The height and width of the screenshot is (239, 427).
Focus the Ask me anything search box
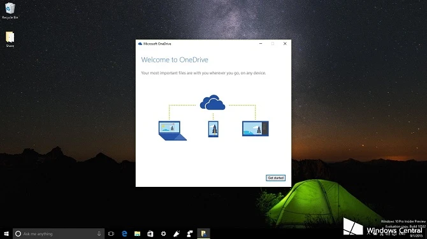point(59,233)
